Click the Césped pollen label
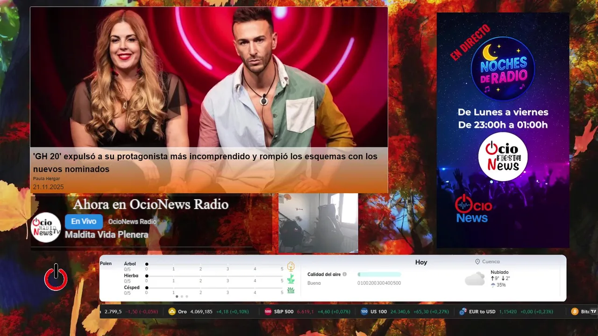This screenshot has height=336, width=598. [x=132, y=287]
